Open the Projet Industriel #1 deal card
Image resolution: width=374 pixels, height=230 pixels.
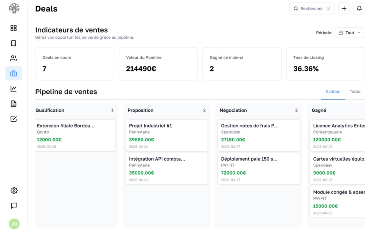(166, 136)
